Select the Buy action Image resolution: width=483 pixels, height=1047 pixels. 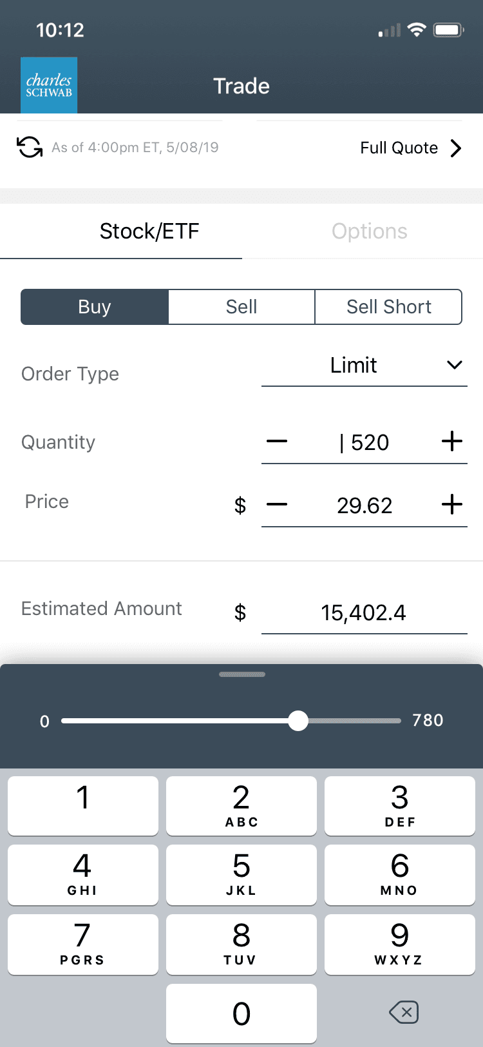95,307
